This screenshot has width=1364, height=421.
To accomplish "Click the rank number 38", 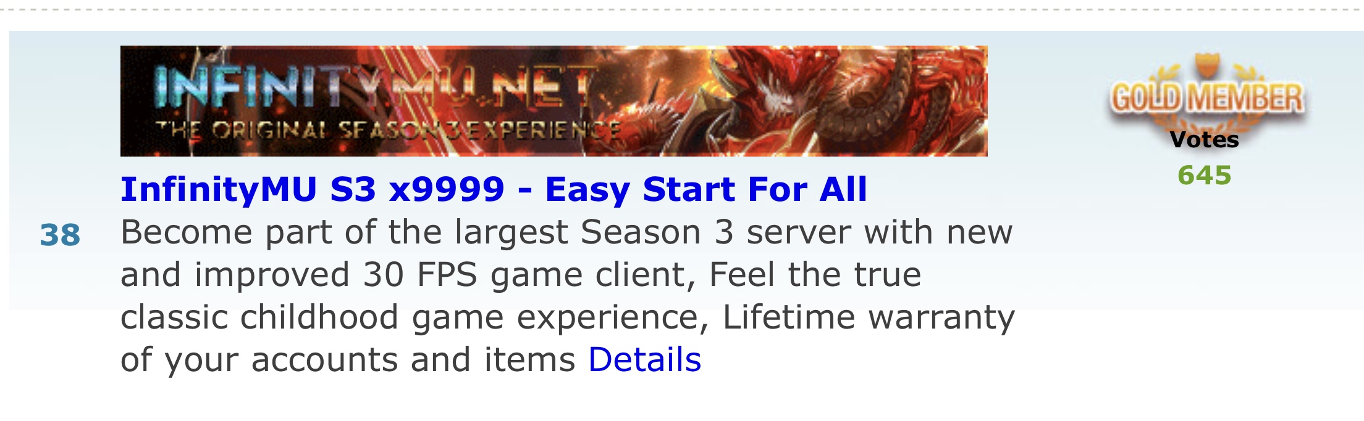I will 60,235.
